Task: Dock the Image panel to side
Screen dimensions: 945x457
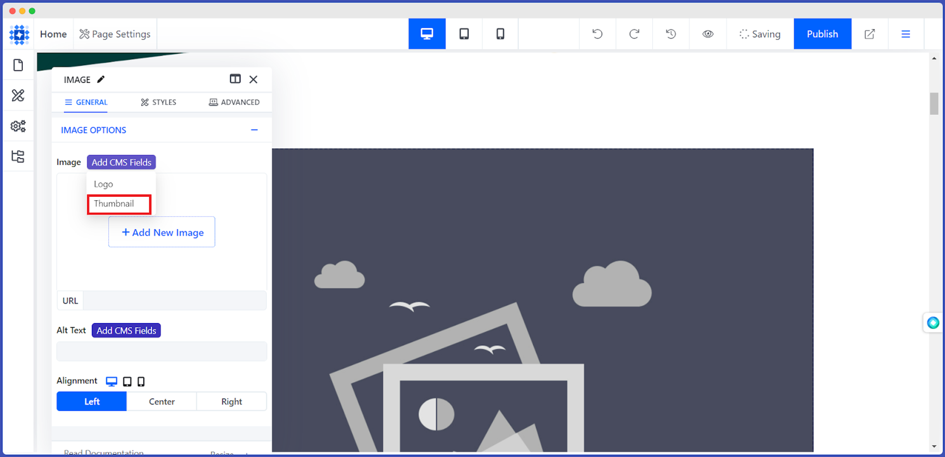Action: point(235,79)
